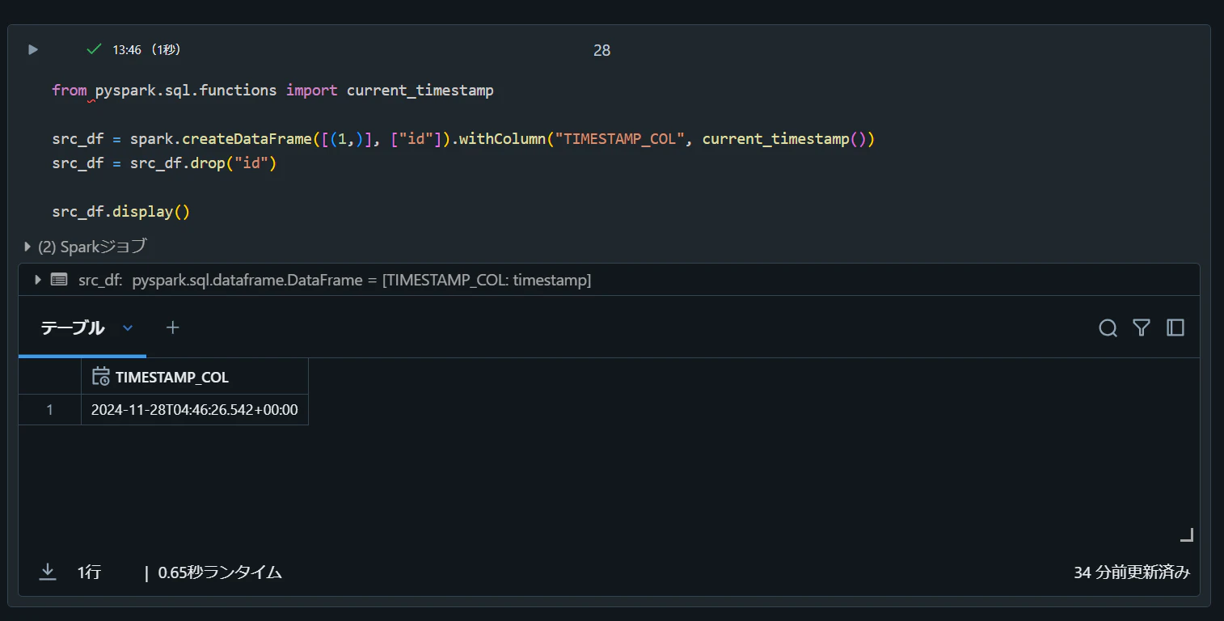Click the 13:46 (1秒) execution time label
This screenshot has height=621, width=1224.
(146, 49)
